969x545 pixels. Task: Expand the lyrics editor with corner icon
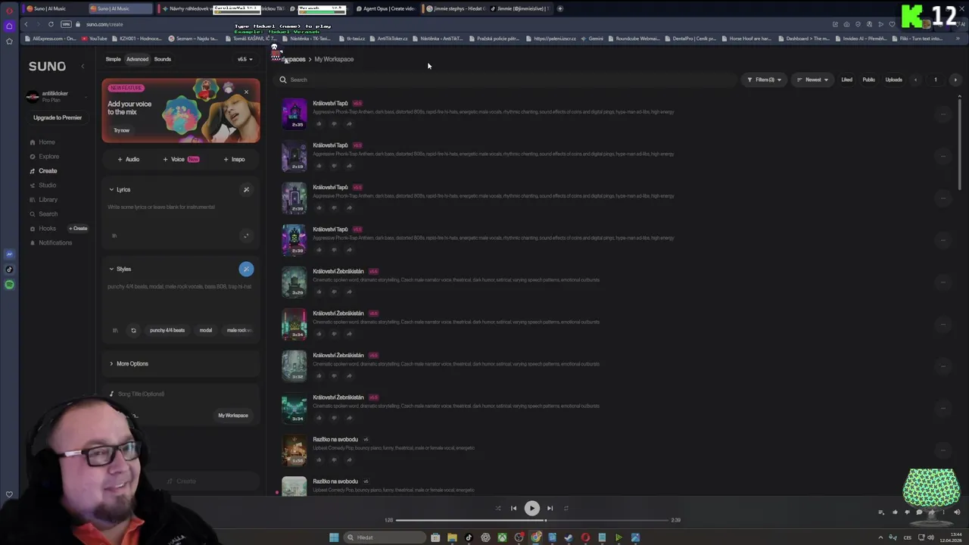246,236
